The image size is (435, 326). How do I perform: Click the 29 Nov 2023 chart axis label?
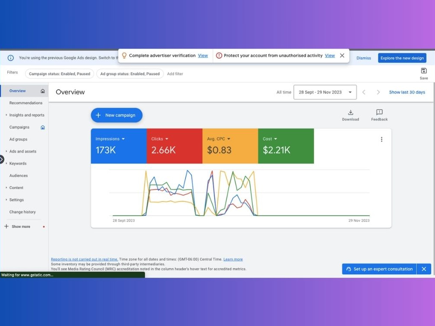[359, 221]
